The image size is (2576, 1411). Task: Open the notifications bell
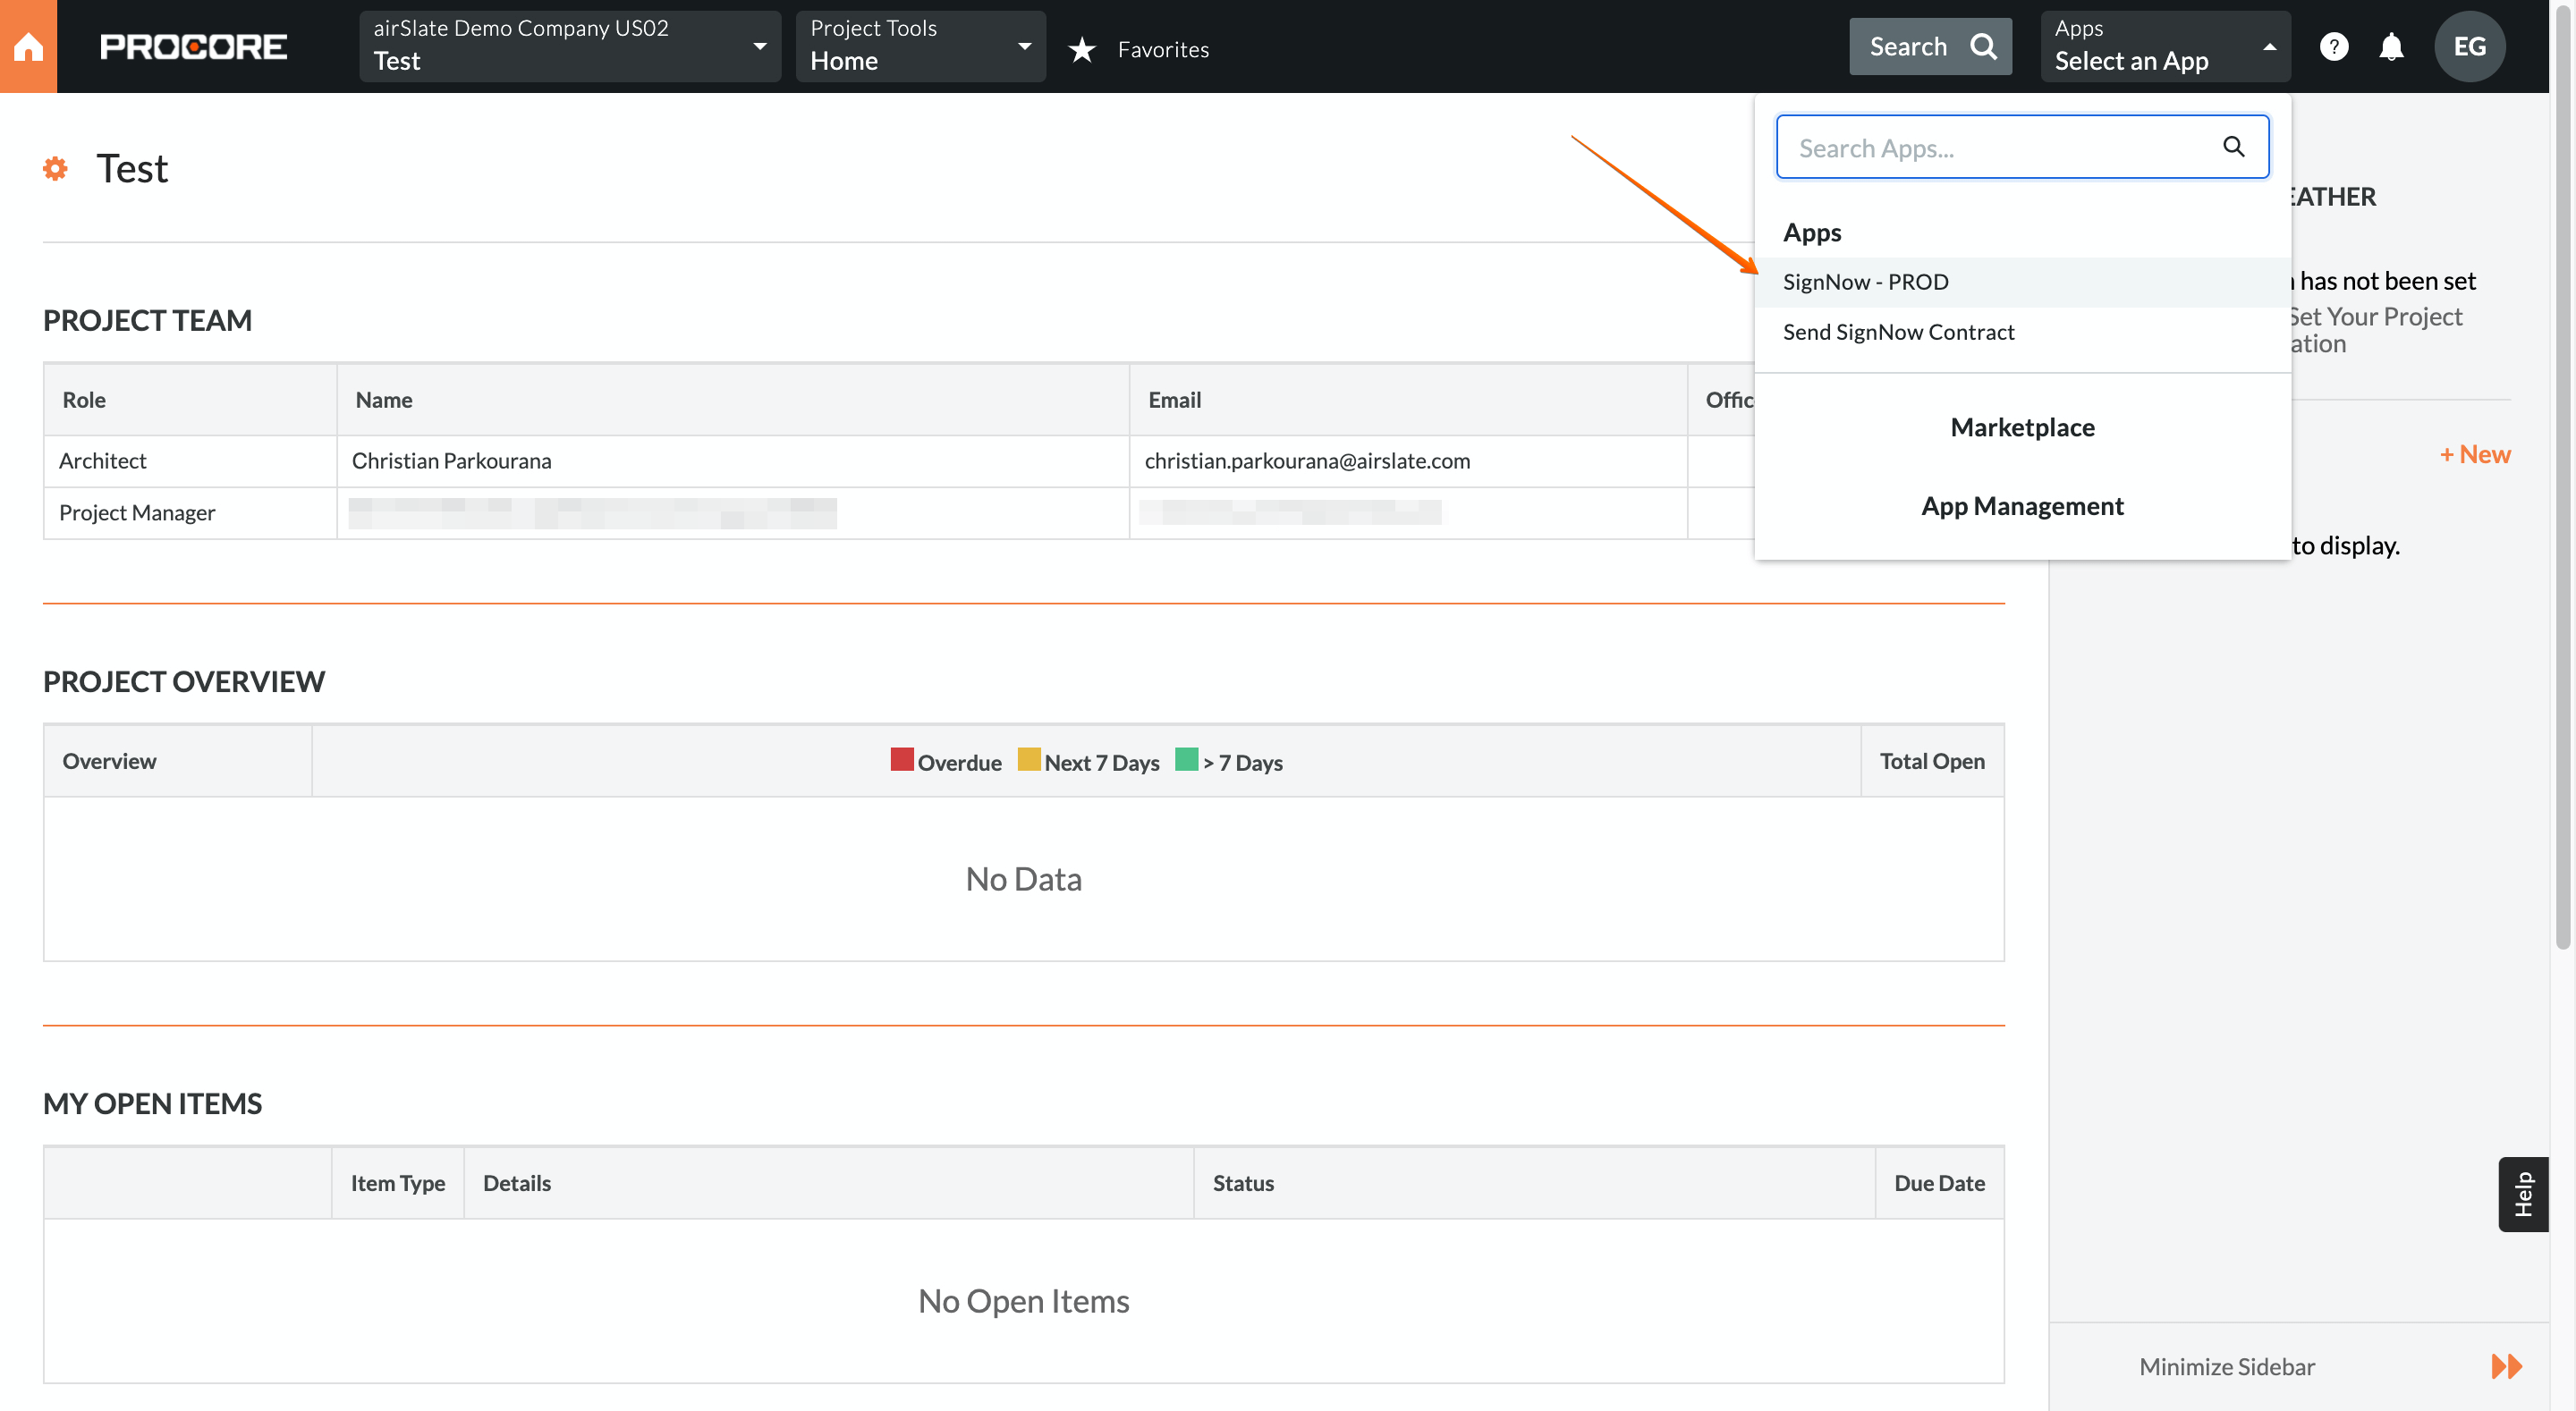(x=2391, y=47)
